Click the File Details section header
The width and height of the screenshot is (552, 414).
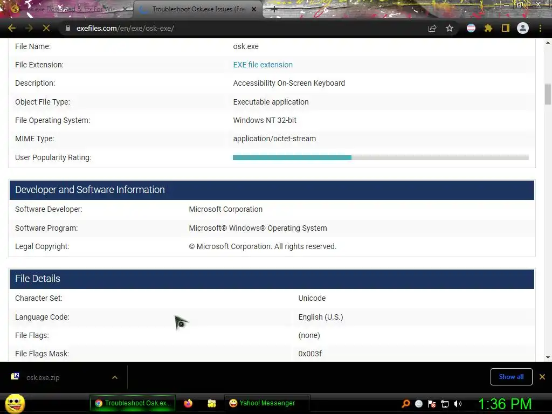(272, 279)
